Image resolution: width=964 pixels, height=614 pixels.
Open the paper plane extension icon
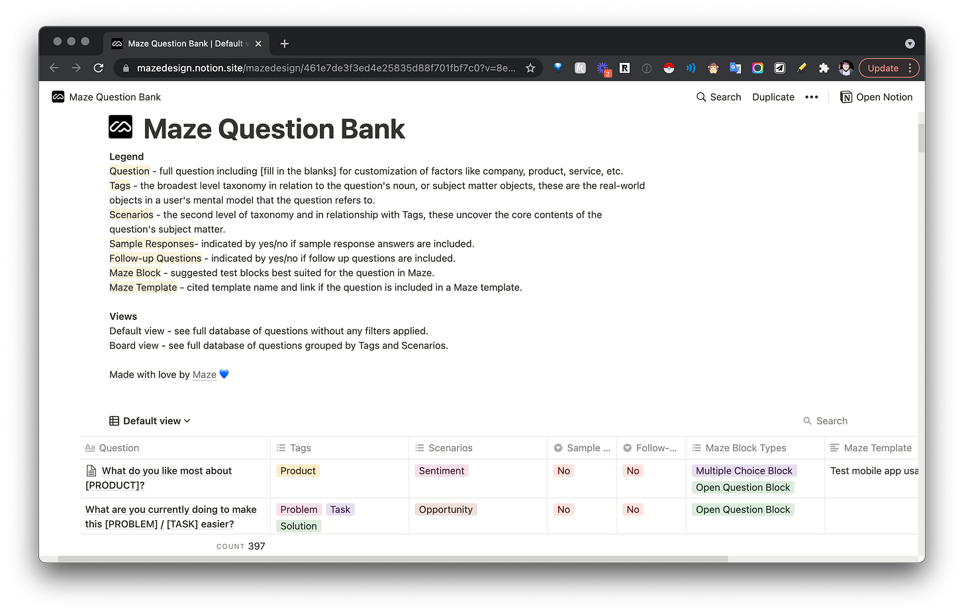coord(780,67)
